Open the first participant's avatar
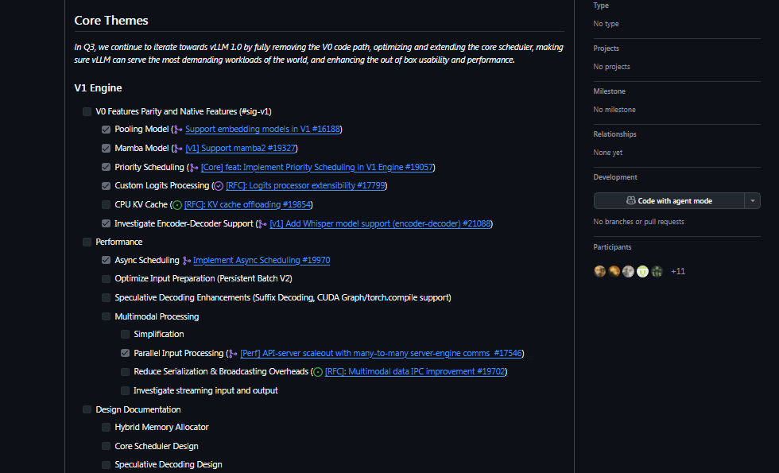This screenshot has width=779, height=473. (x=599, y=271)
